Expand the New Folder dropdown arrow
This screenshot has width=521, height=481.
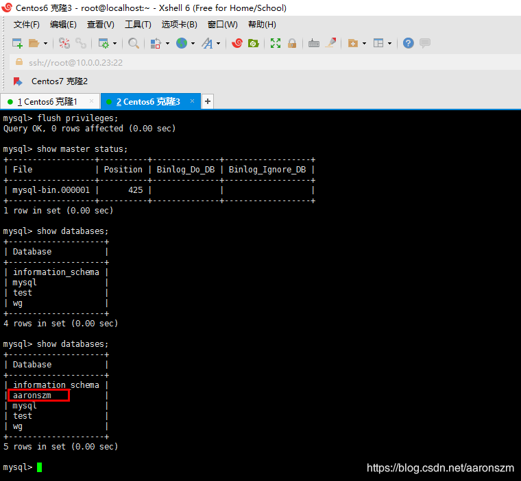click(364, 44)
